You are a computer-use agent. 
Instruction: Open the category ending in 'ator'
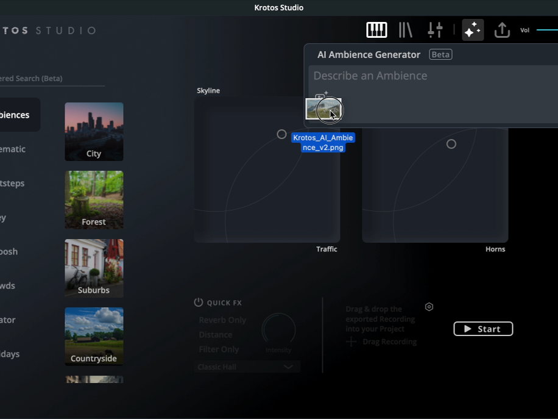point(8,320)
